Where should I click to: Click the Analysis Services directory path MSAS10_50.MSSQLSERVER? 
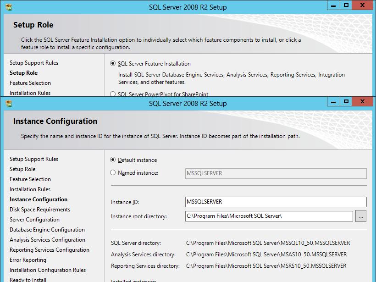pyautogui.click(x=266, y=254)
